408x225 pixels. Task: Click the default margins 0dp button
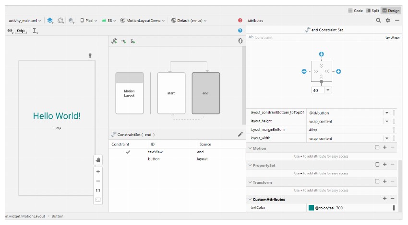point(21,31)
